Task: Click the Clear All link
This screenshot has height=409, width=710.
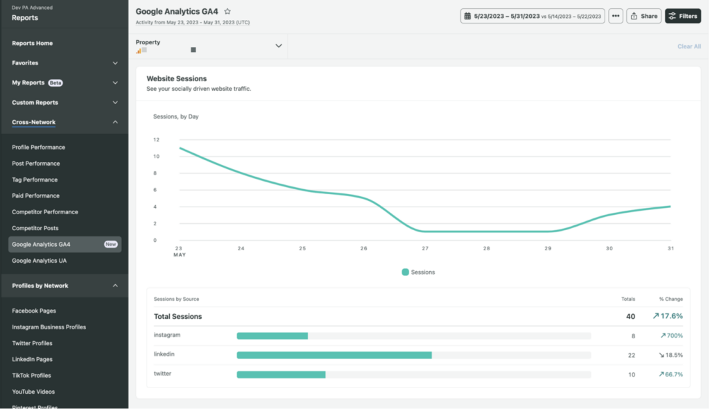Action: pyautogui.click(x=689, y=46)
